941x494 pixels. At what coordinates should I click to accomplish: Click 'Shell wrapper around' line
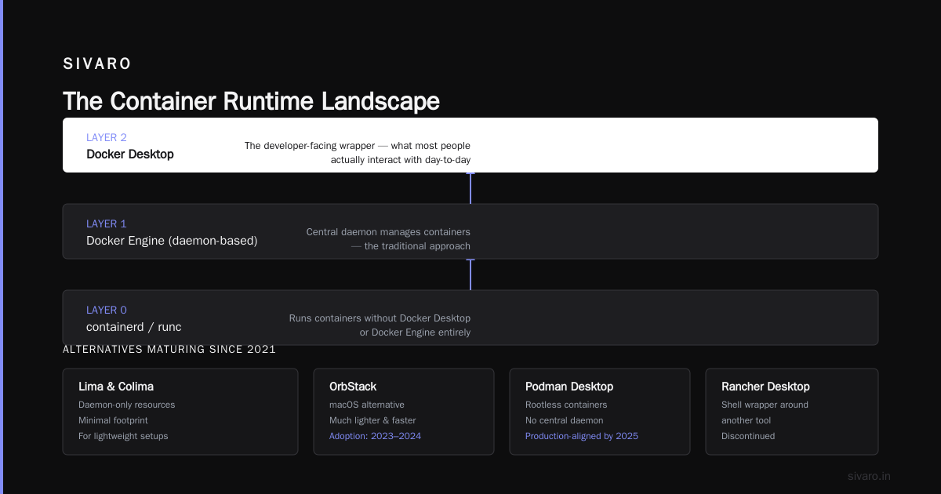point(765,405)
